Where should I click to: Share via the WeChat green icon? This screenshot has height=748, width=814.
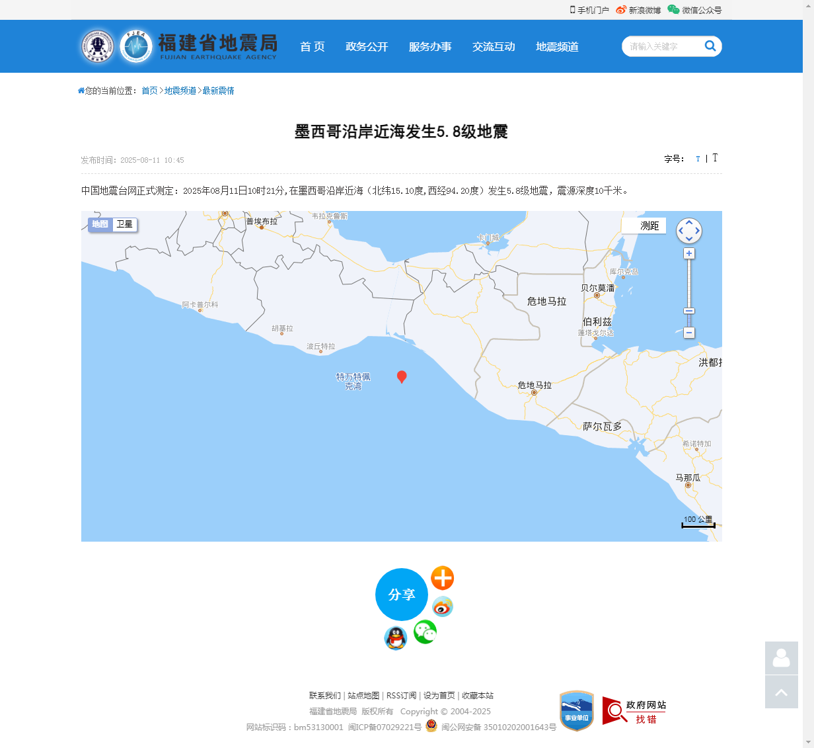(x=425, y=632)
